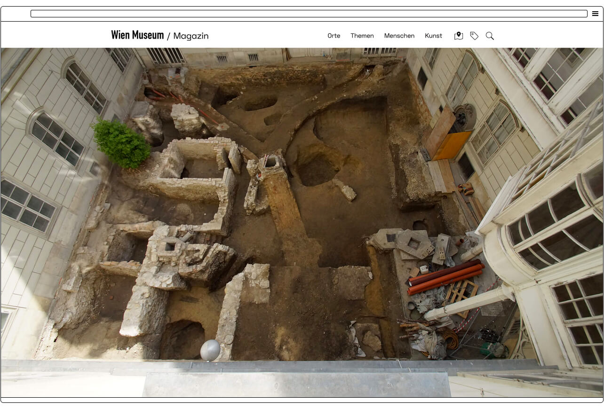Click the Wien Museum logo
The height and width of the screenshot is (409, 604).
point(137,35)
